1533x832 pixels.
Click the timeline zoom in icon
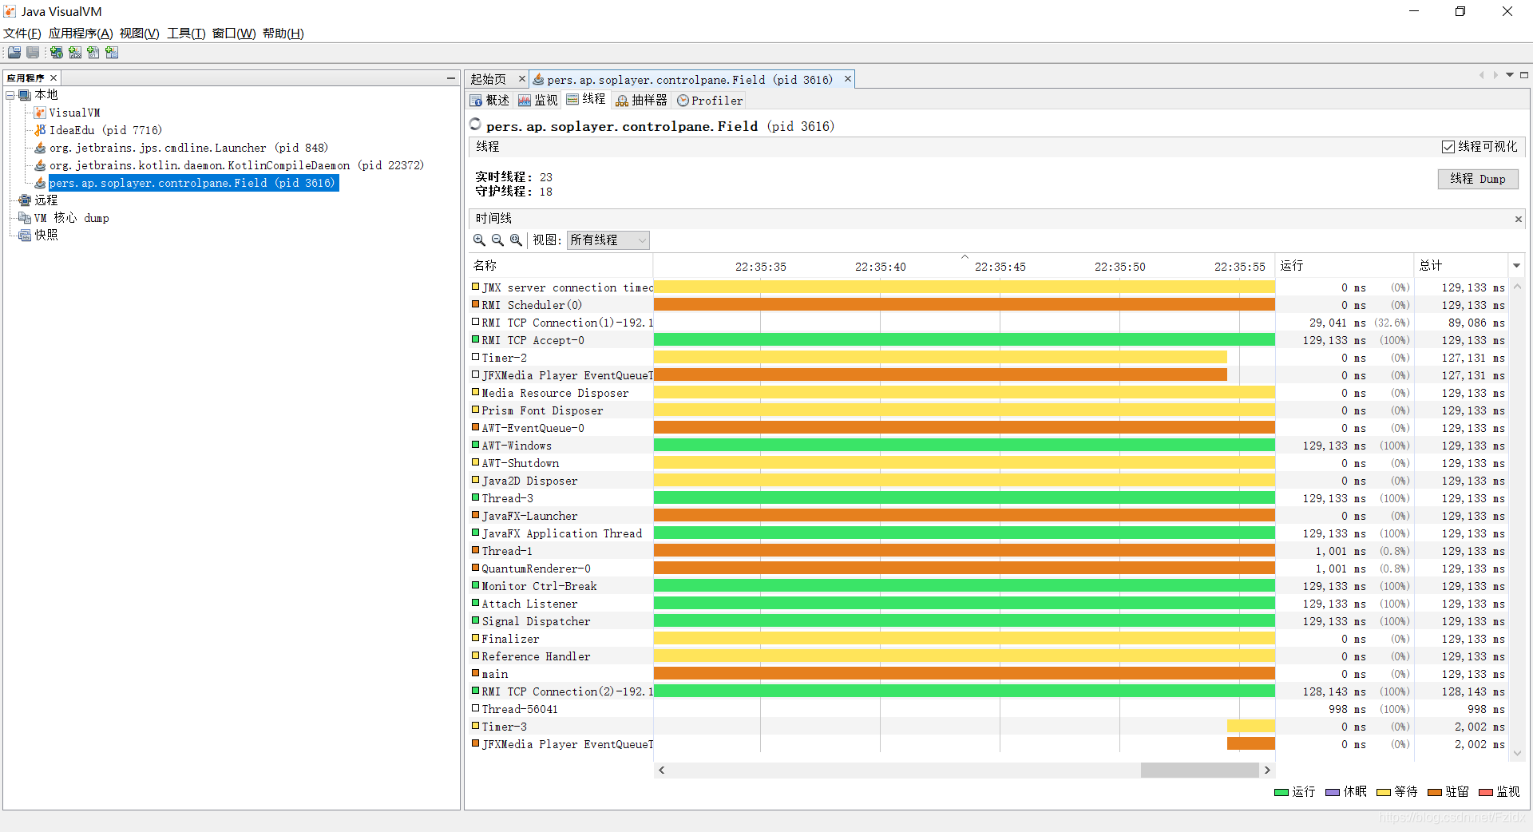479,240
